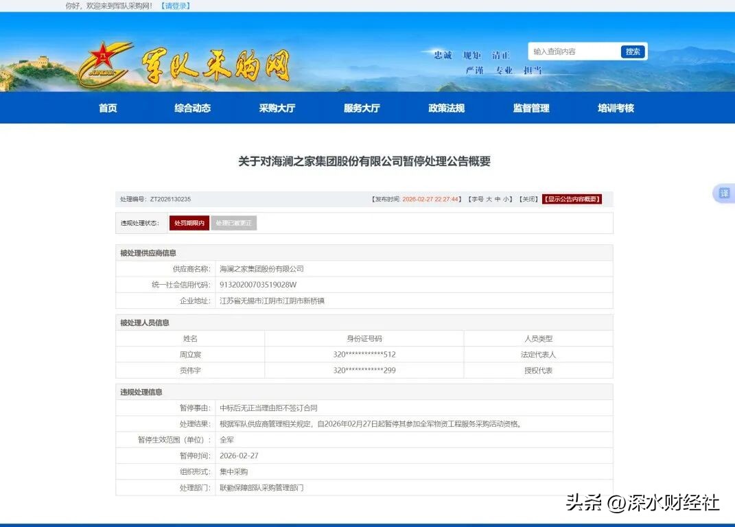Click credit code 91320200703519028W

(258, 285)
